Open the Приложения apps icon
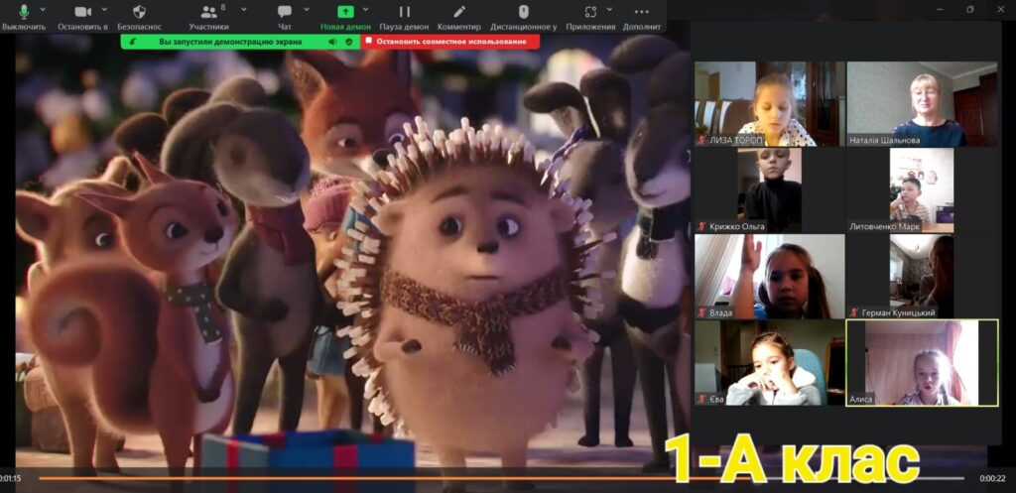Viewport: 1016px width, 493px height. (590, 12)
